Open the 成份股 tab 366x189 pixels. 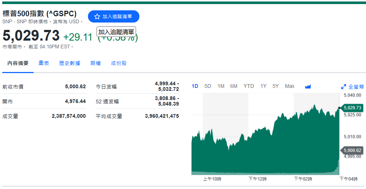pos(119,63)
